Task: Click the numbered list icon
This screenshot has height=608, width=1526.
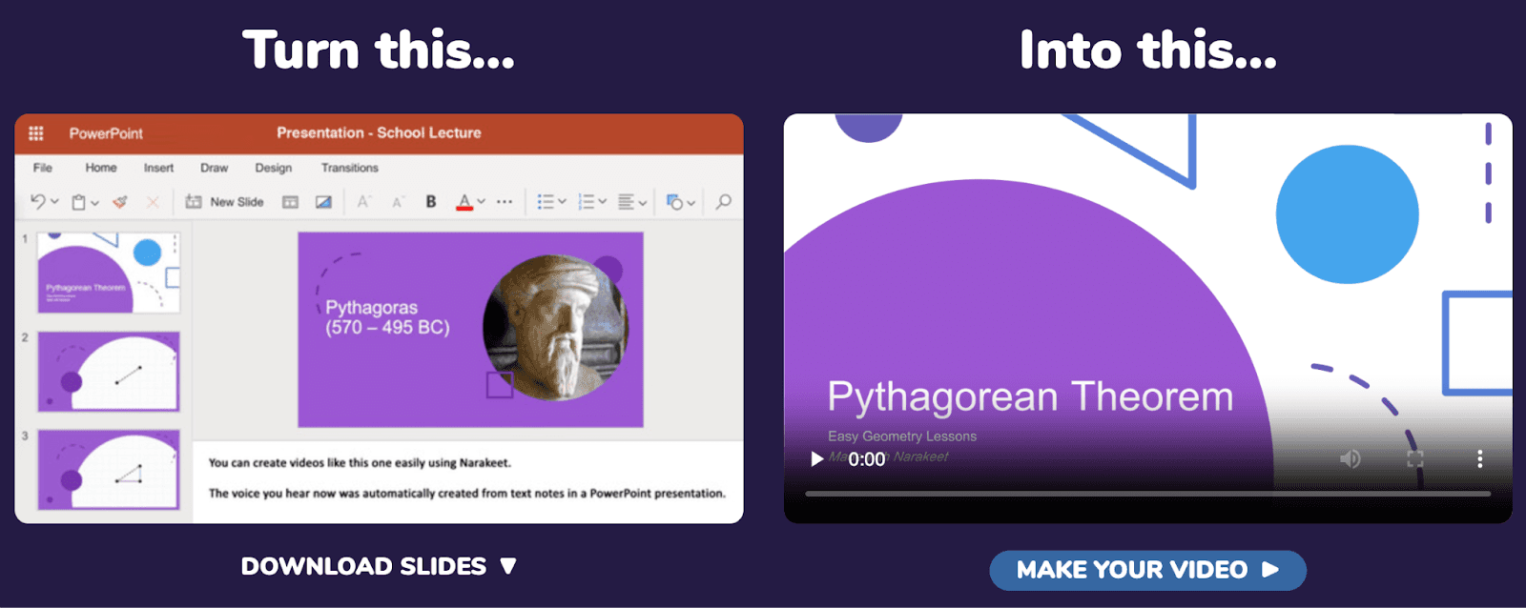Action: point(587,202)
